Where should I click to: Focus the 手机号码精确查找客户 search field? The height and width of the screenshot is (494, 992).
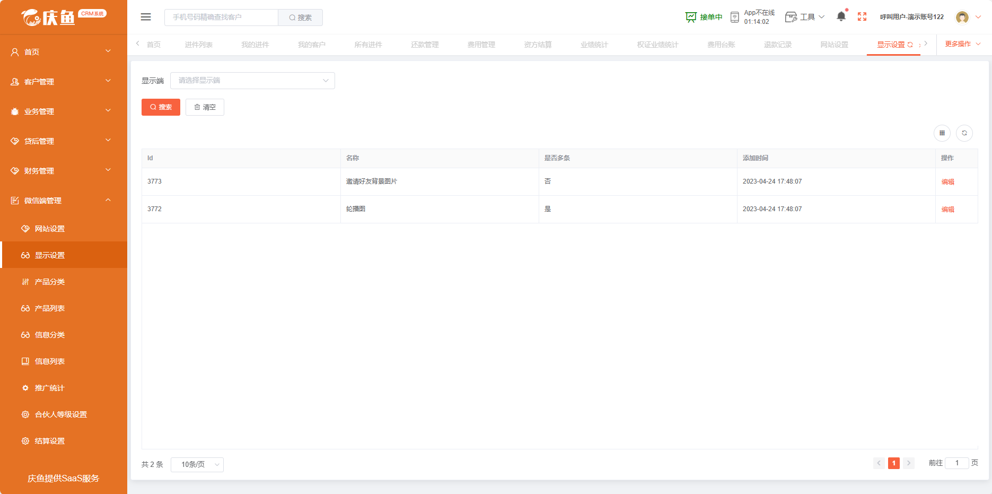tap(221, 18)
